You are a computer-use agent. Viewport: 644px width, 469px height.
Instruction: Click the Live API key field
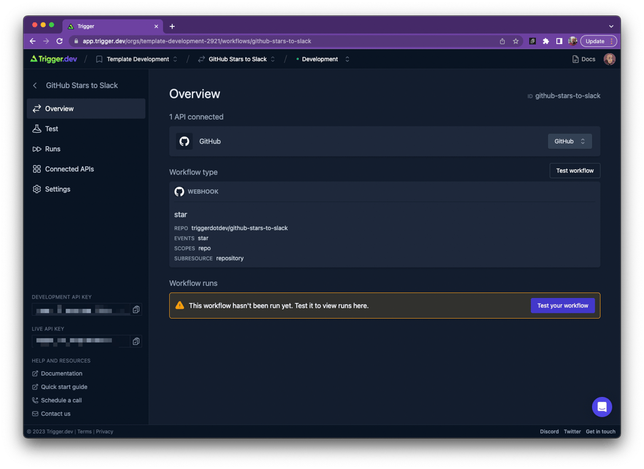(81, 341)
